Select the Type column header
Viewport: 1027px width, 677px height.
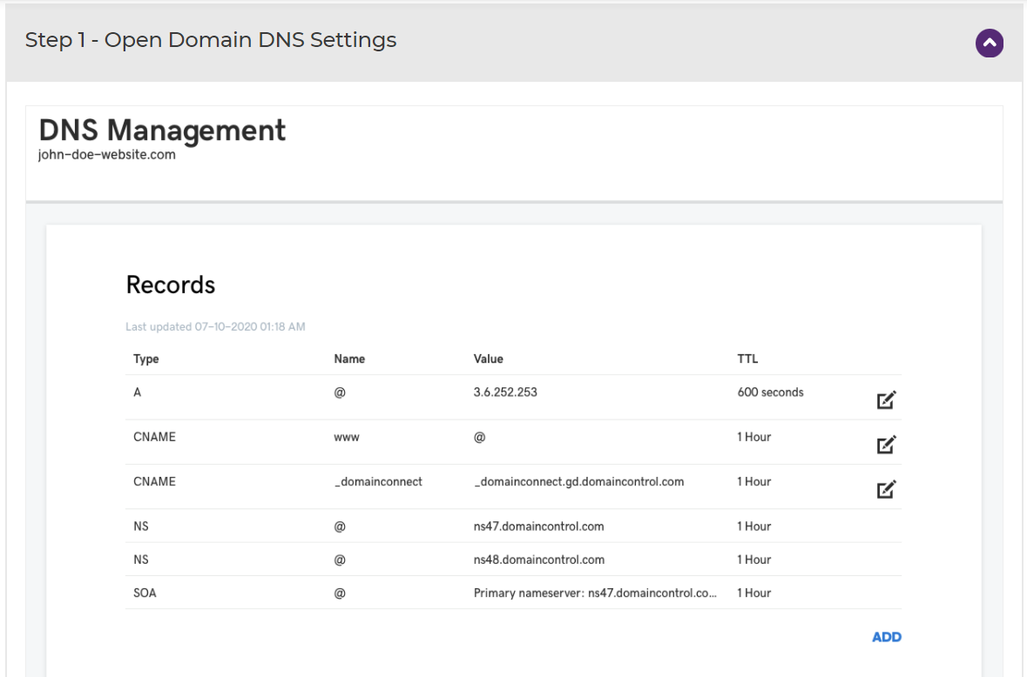[146, 359]
